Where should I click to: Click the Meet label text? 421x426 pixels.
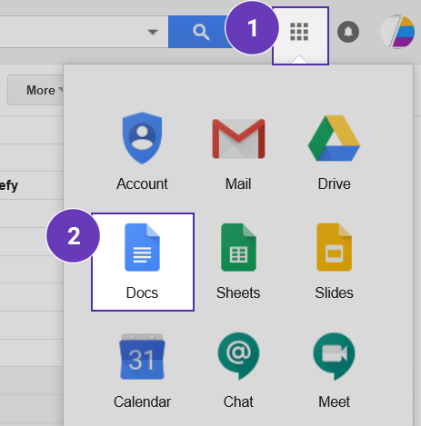(x=334, y=401)
